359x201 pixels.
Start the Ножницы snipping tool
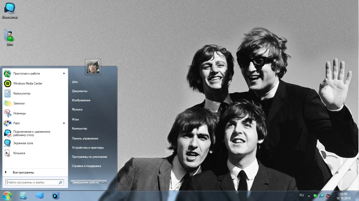[19, 113]
